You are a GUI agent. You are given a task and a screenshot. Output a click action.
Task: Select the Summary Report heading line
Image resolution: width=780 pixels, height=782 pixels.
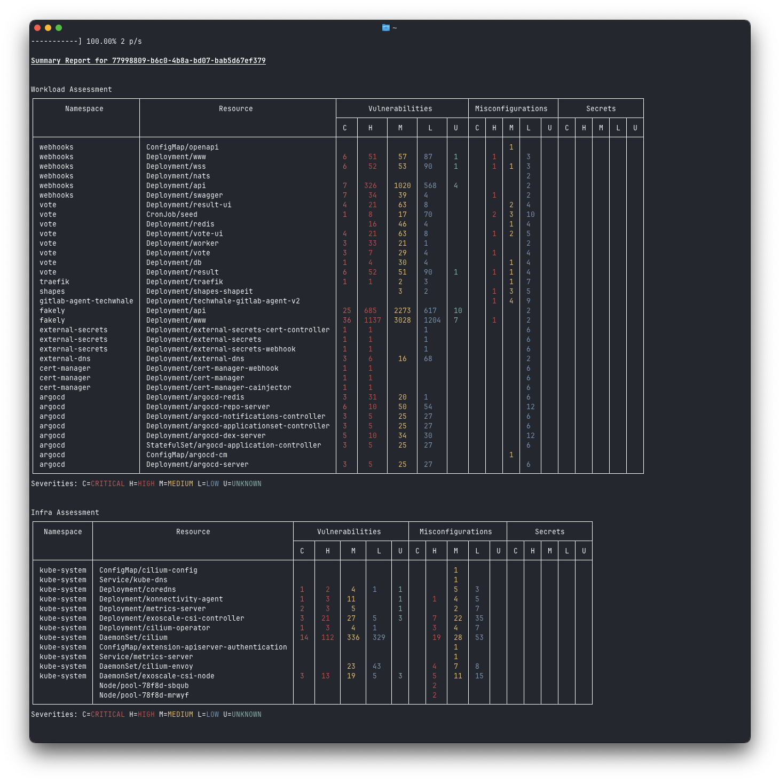point(148,61)
